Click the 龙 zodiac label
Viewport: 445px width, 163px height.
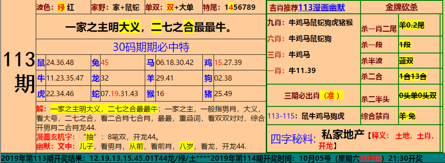(96, 78)
